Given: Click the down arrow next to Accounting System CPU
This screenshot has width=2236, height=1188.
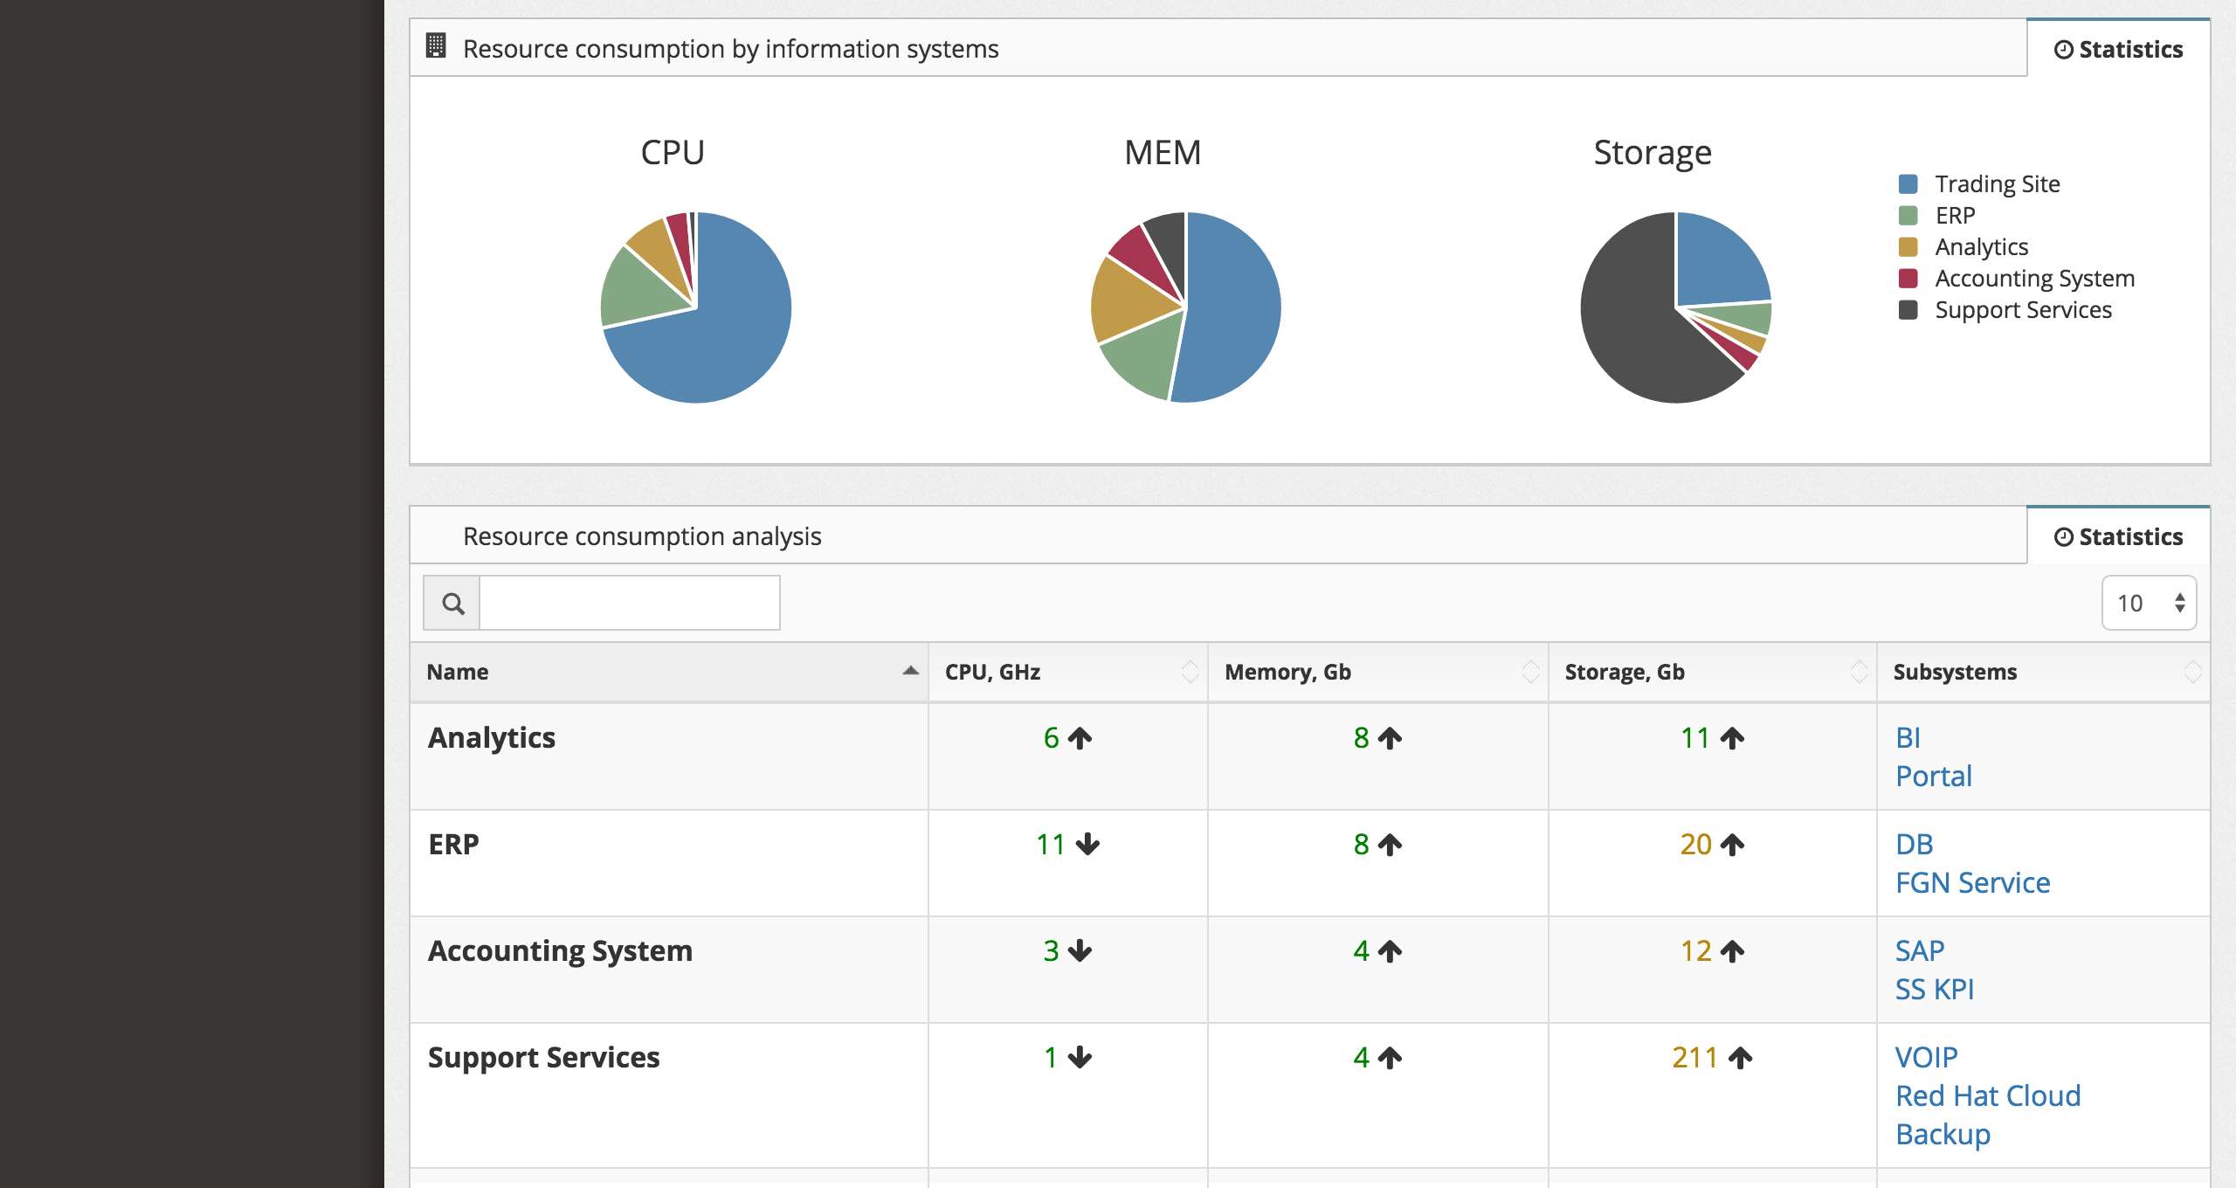Looking at the screenshot, I should point(1080,951).
